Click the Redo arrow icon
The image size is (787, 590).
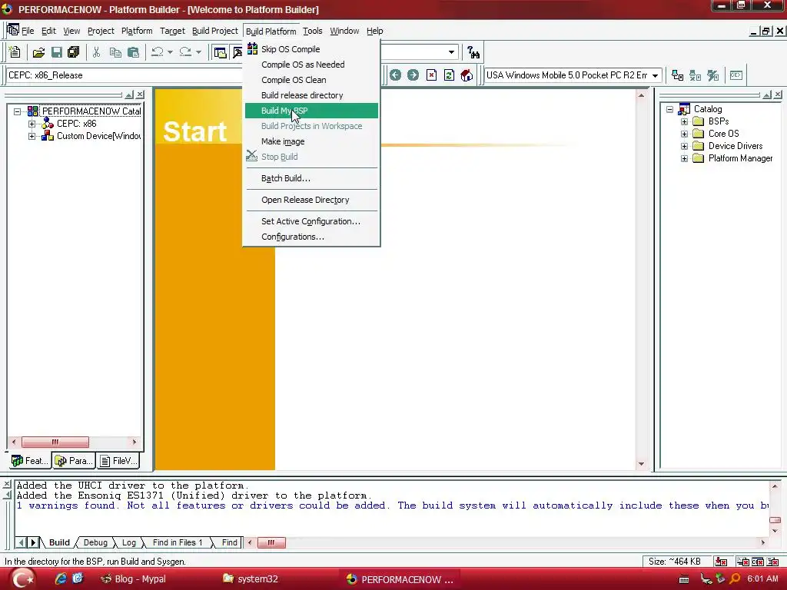[x=185, y=51]
